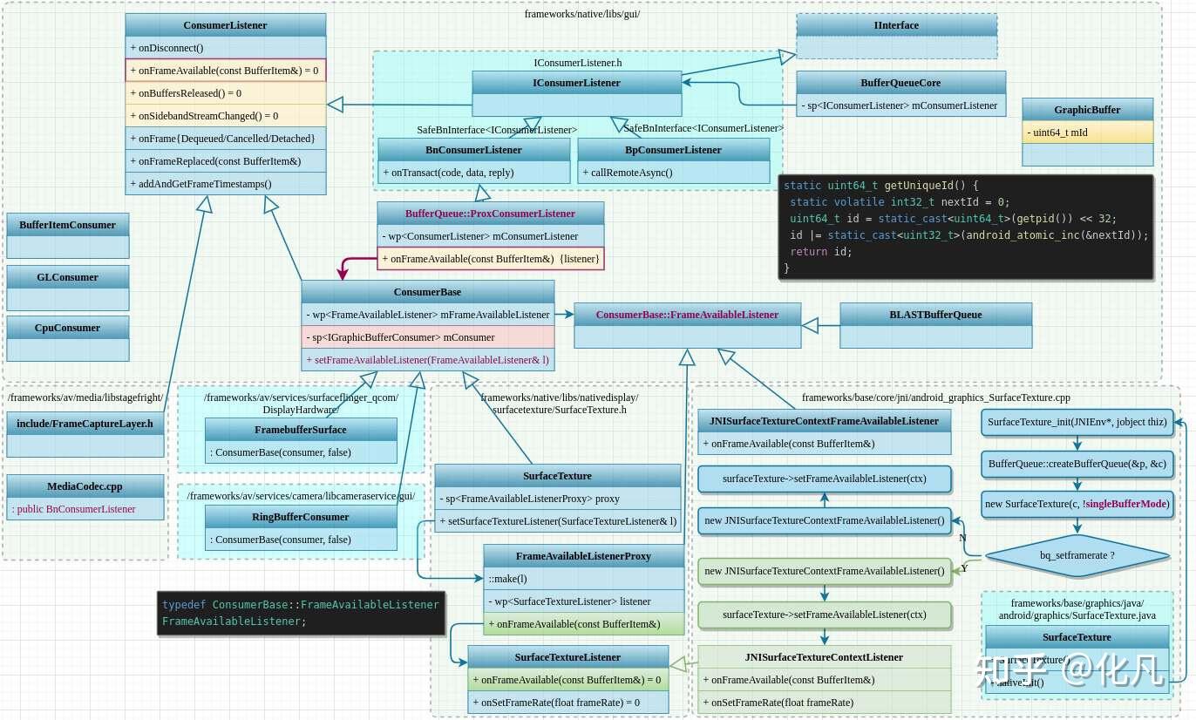The width and height of the screenshot is (1196, 720).
Task: Select the typedef code snippet block
Action: (x=301, y=613)
